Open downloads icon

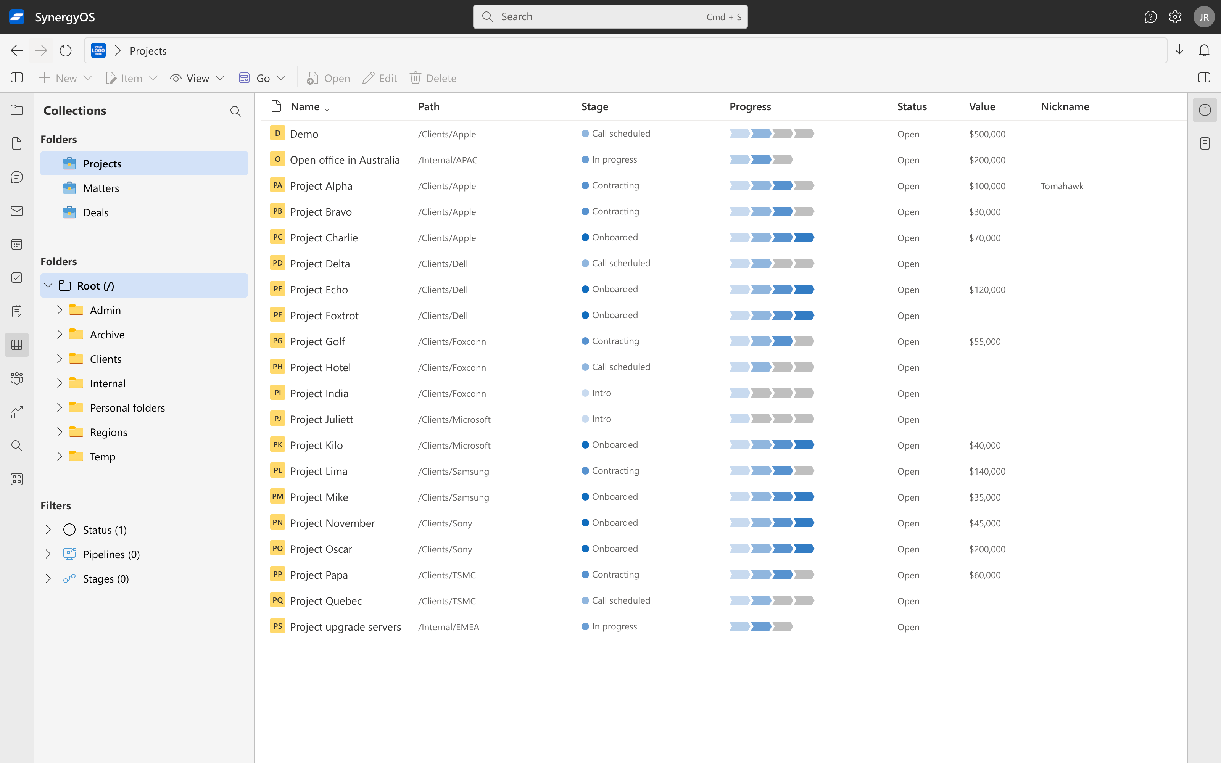tap(1179, 50)
